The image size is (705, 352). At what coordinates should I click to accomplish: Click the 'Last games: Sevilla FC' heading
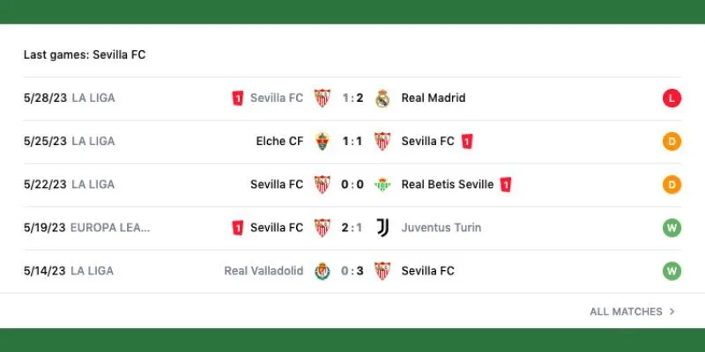pyautogui.click(x=85, y=55)
